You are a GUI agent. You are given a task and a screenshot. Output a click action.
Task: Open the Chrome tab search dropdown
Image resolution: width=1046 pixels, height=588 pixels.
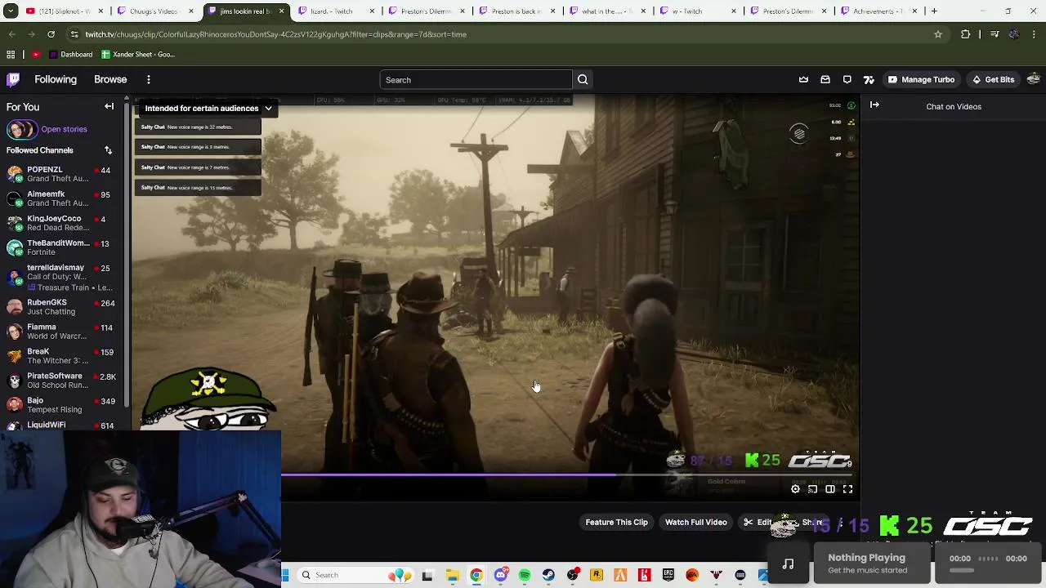pos(12,11)
